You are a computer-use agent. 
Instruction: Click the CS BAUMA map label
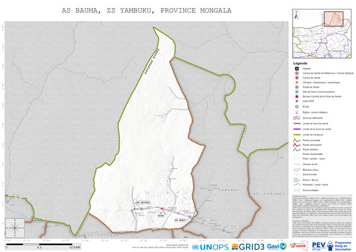161,214
